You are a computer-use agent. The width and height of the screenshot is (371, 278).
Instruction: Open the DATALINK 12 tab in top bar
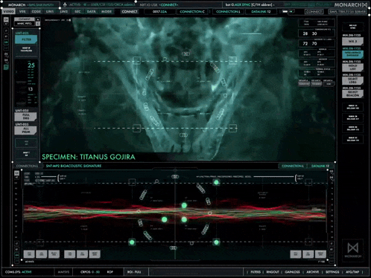pyautogui.click(x=261, y=12)
